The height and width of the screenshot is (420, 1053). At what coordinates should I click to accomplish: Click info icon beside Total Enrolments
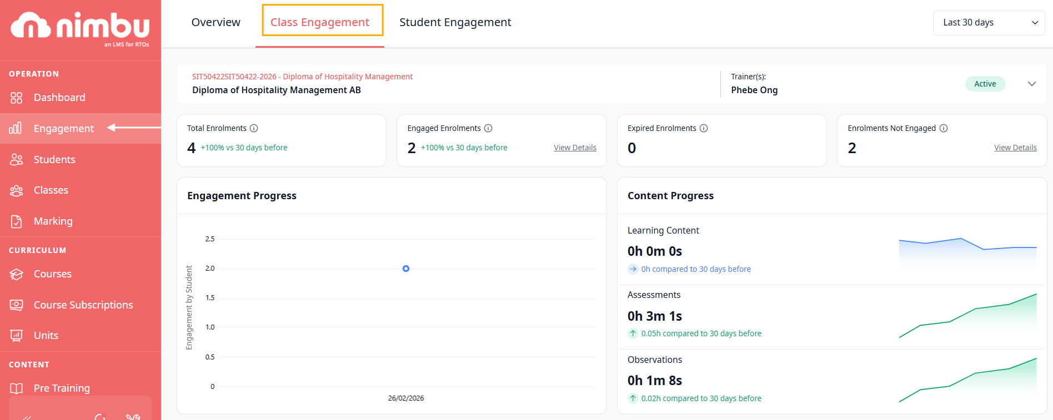coord(254,128)
